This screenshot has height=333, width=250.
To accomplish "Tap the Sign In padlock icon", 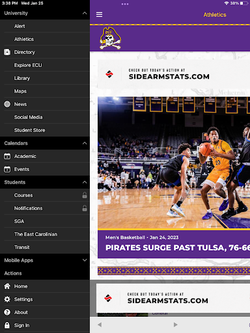I will click(7, 325).
